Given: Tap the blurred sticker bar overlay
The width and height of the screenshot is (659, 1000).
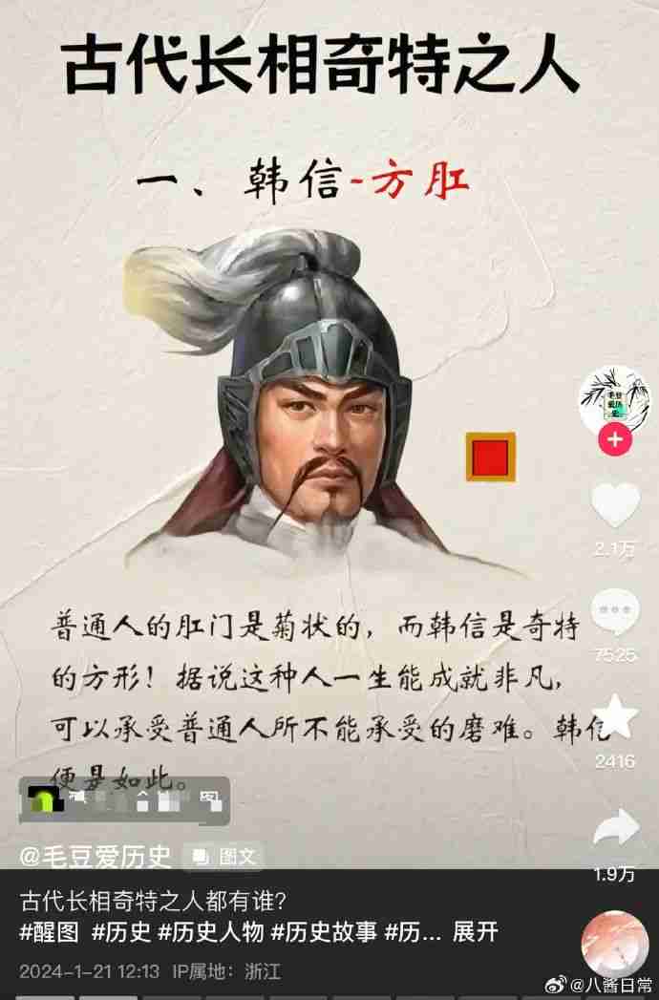Looking at the screenshot, I should point(124,800).
